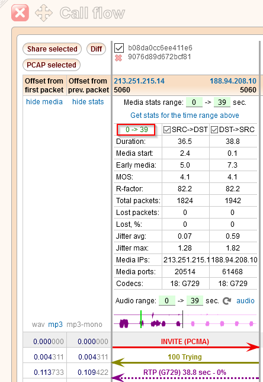Image resolution: width=263 pixels, height=382 pixels.
Task: Open IP address 213.251.215.14 link
Action: coord(139,81)
